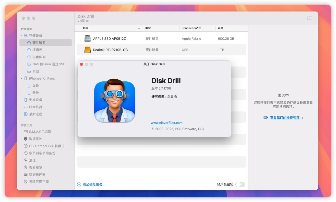This screenshot has width=336, height=202.
Task: Collapse the 存储设备 tree section
Action: point(21,35)
